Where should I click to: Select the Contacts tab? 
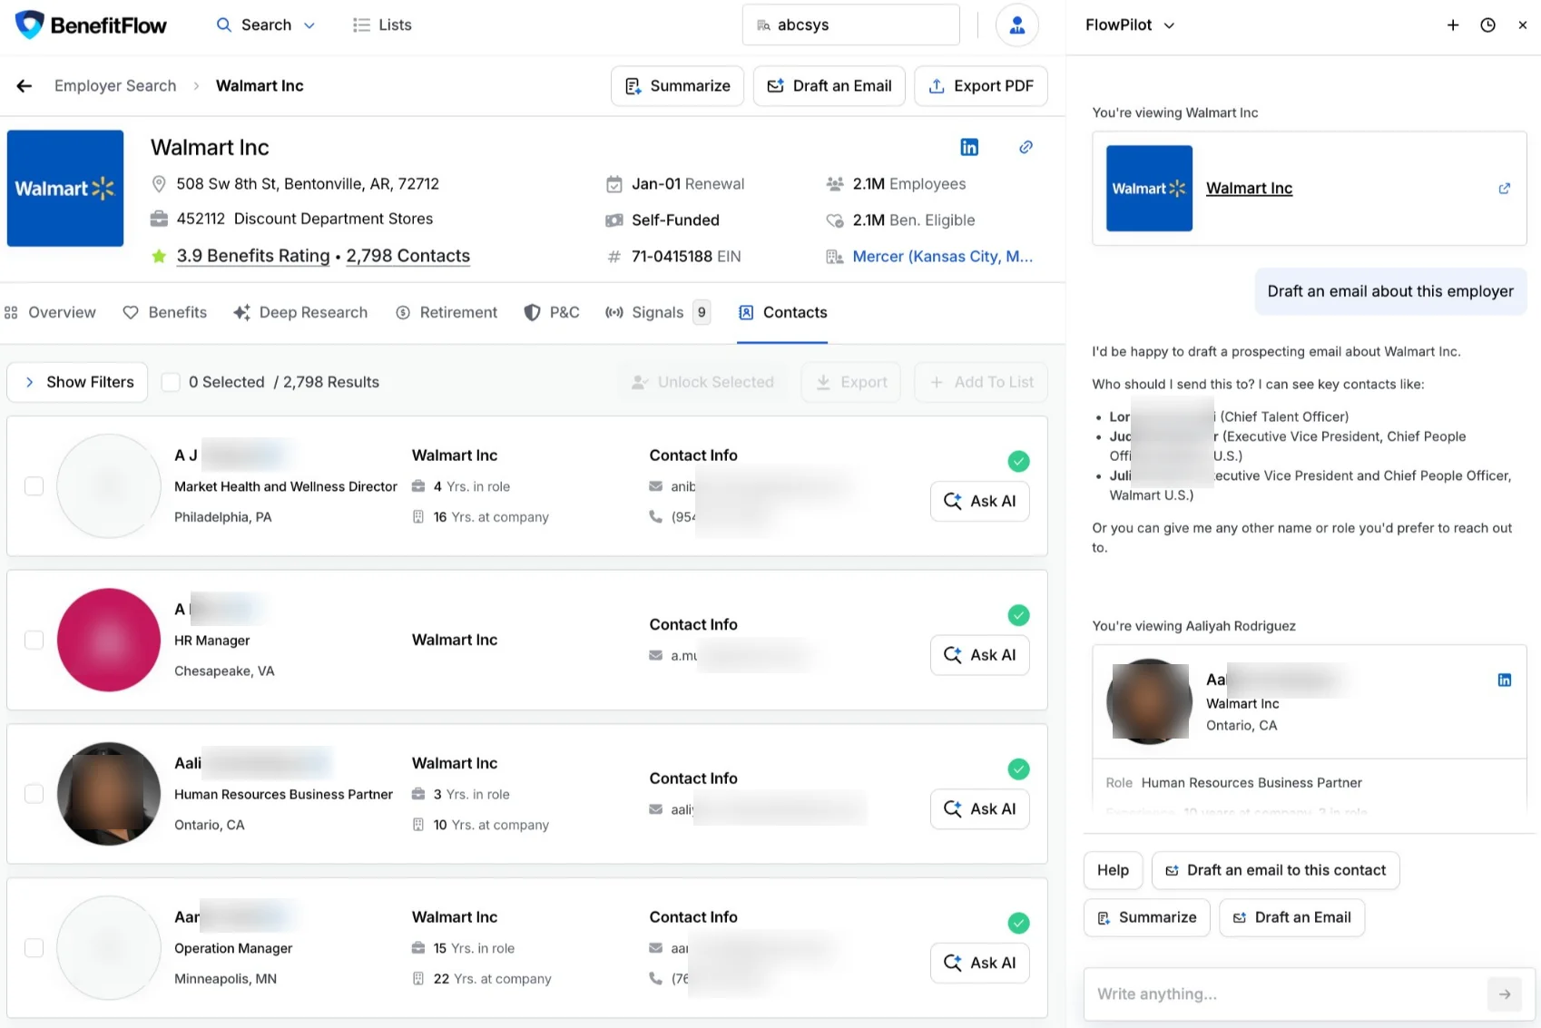pos(782,312)
